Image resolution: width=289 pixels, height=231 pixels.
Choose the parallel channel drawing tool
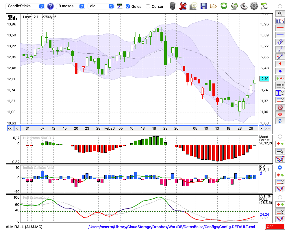pos(280,42)
